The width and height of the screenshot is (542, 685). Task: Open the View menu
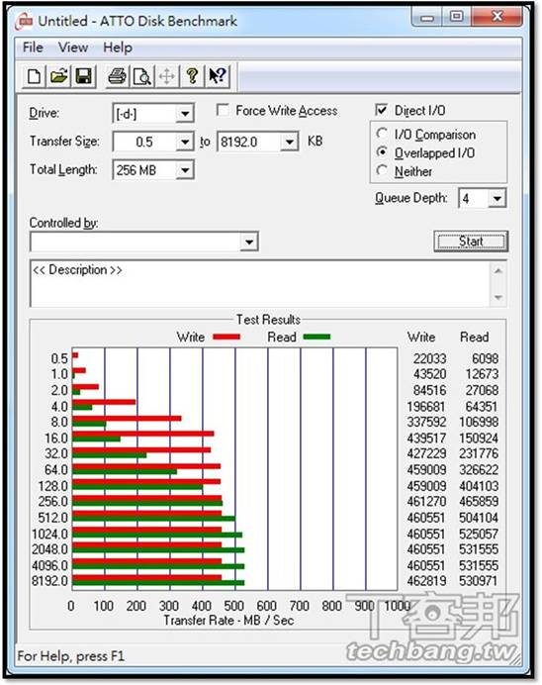click(73, 48)
